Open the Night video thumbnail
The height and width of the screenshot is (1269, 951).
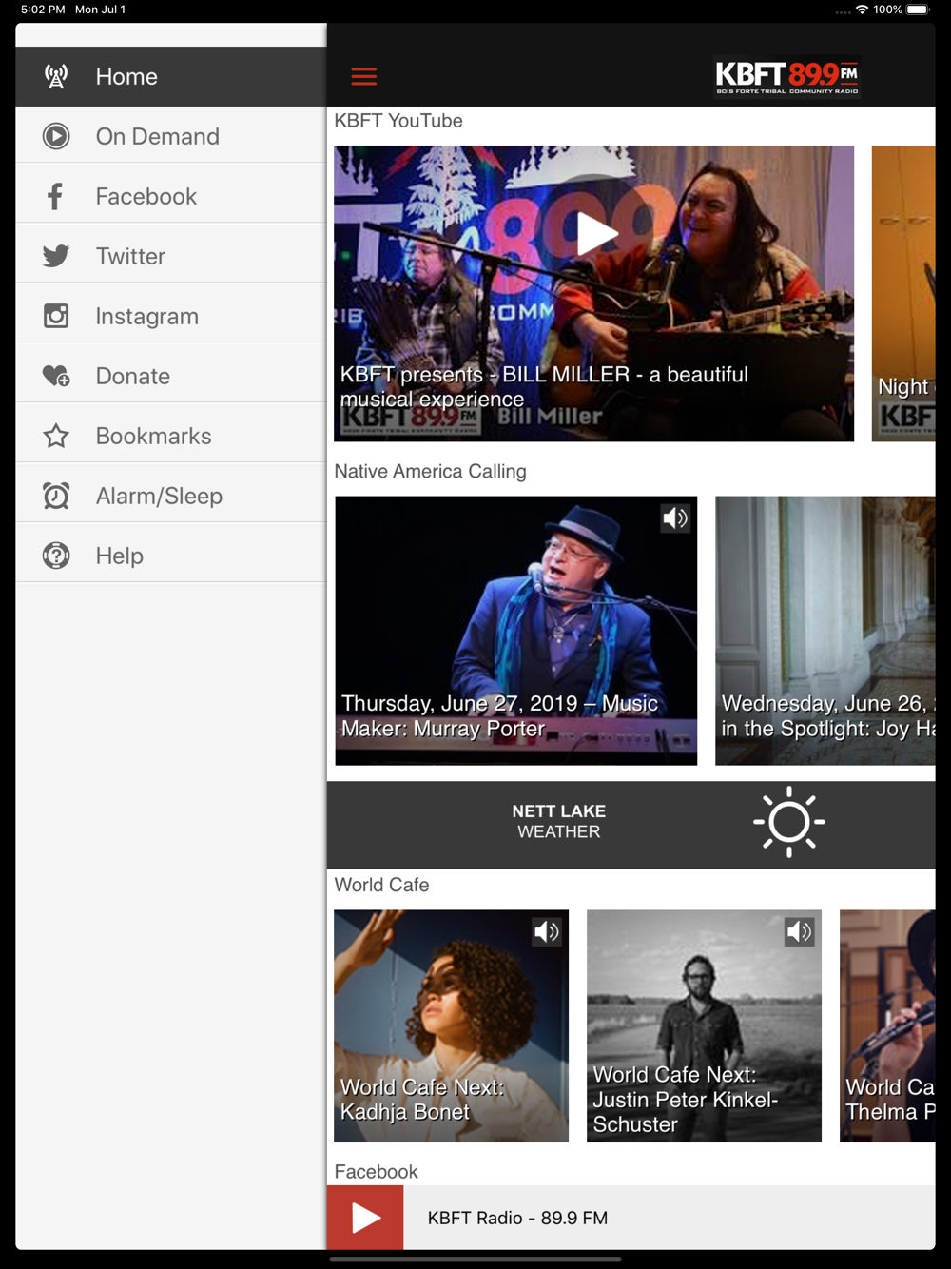(x=903, y=293)
